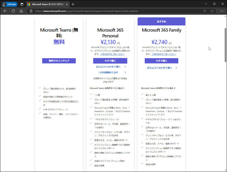Click the Microsoft 365 Family heading

(x=161, y=30)
